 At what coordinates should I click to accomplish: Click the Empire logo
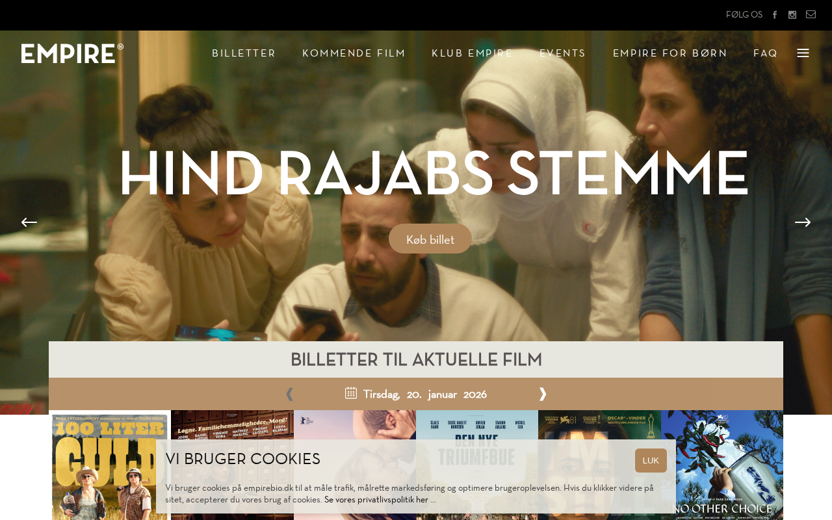72,53
